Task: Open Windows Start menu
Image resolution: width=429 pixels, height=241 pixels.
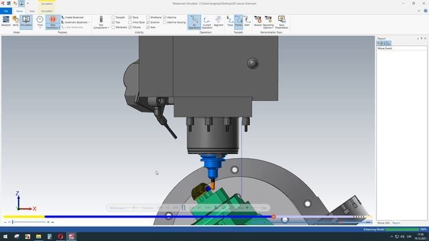Action: tap(5, 236)
